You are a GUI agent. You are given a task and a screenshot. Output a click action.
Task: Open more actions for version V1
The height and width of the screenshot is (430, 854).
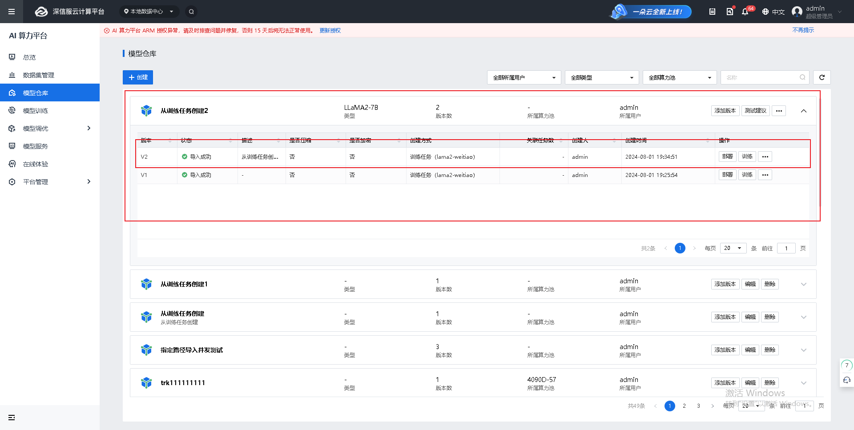(x=765, y=175)
